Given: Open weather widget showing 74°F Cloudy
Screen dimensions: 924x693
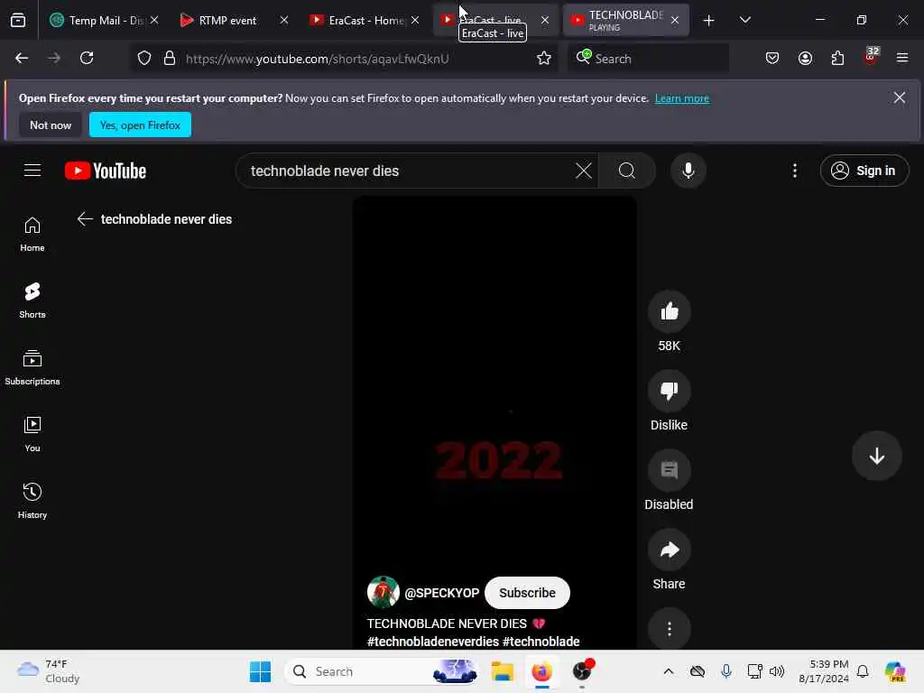Looking at the screenshot, I should (49, 671).
